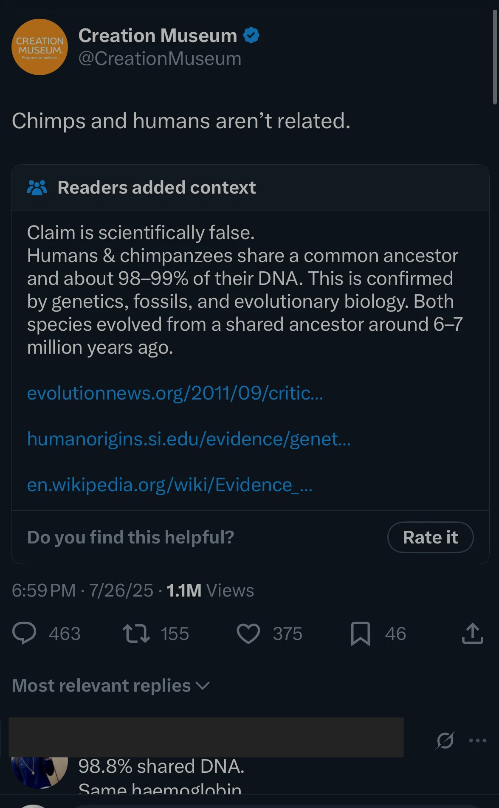Click Rate it on the added context

pos(430,537)
